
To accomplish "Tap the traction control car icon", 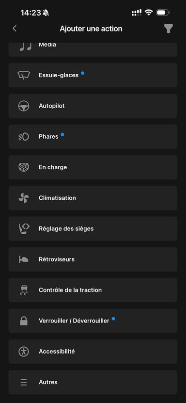I will coord(24,290).
